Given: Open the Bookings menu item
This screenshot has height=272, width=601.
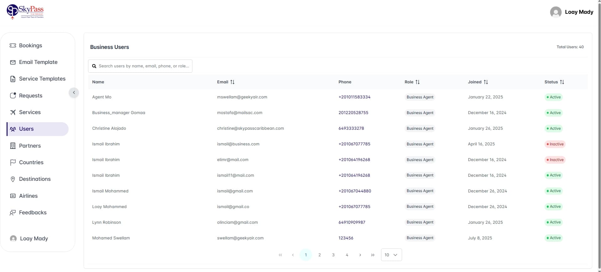Looking at the screenshot, I should (x=38, y=45).
